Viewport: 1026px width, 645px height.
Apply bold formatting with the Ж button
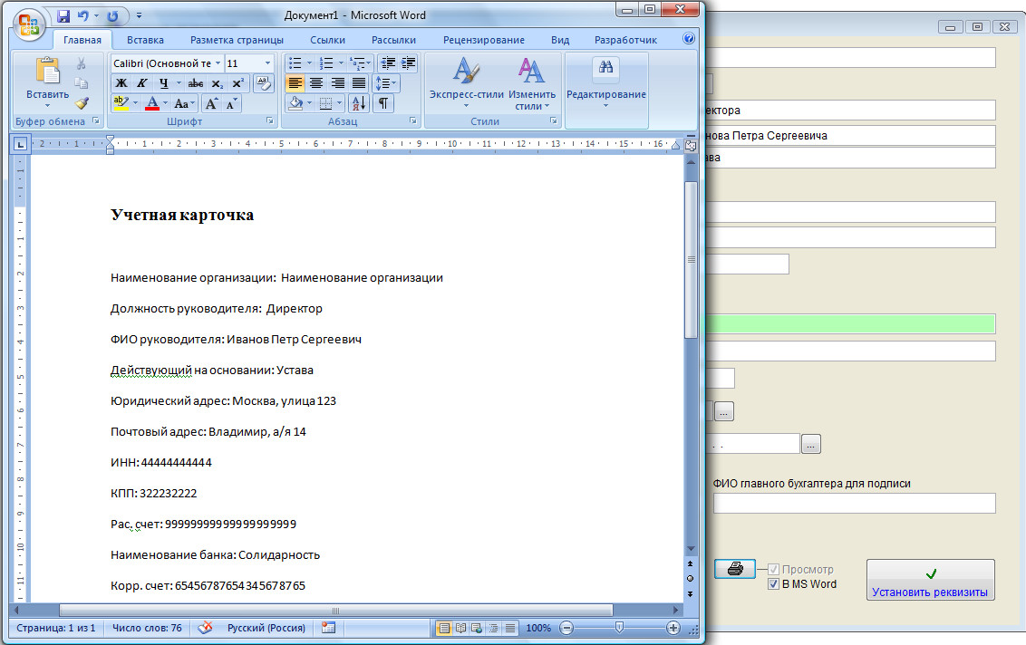tap(121, 83)
